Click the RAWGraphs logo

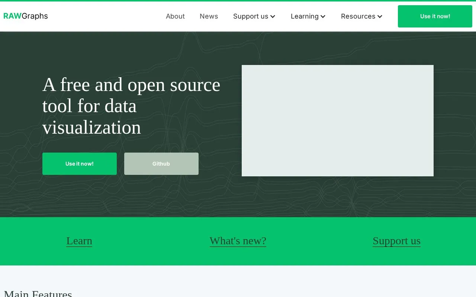tap(26, 16)
